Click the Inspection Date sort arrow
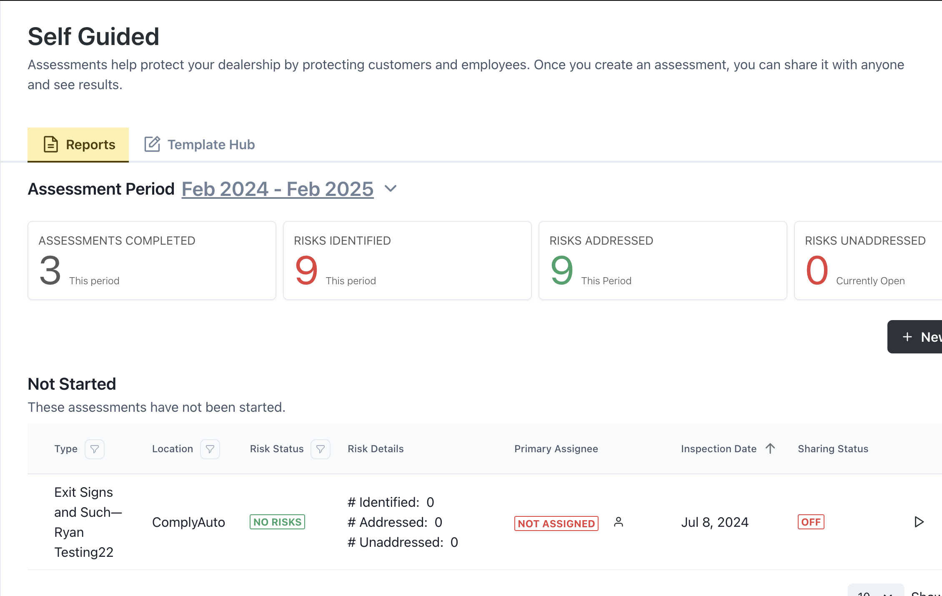 (770, 448)
